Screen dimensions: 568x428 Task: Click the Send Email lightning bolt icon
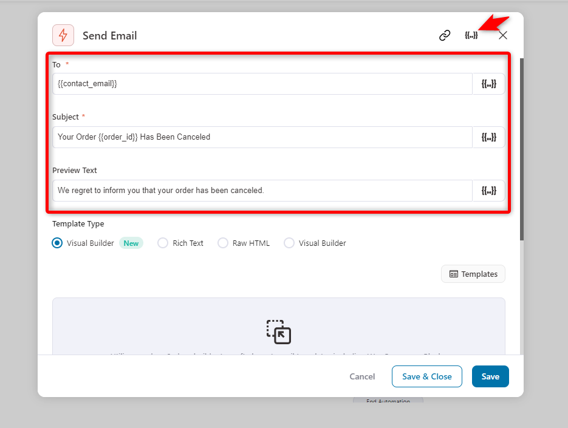[63, 35]
